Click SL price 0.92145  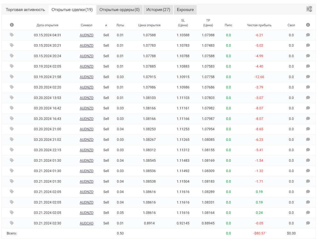click(x=183, y=223)
